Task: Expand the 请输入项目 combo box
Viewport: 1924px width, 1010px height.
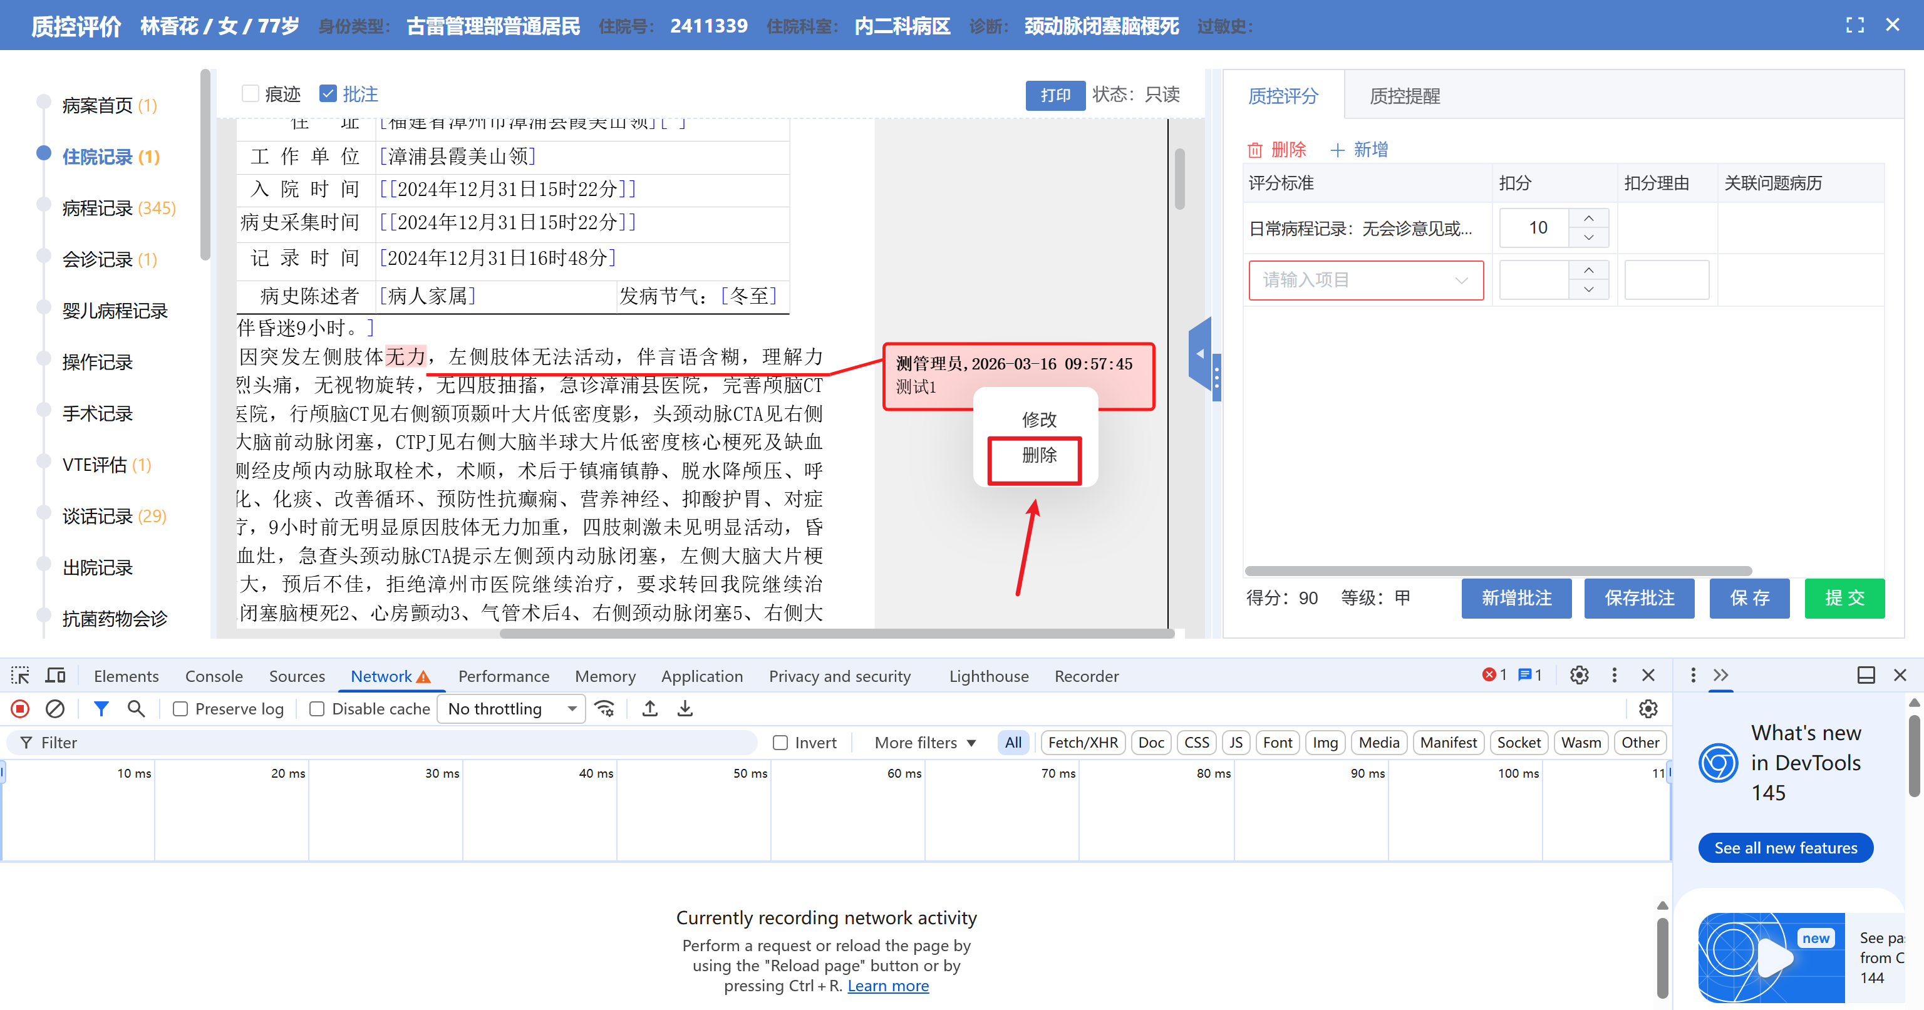Action: [1365, 280]
